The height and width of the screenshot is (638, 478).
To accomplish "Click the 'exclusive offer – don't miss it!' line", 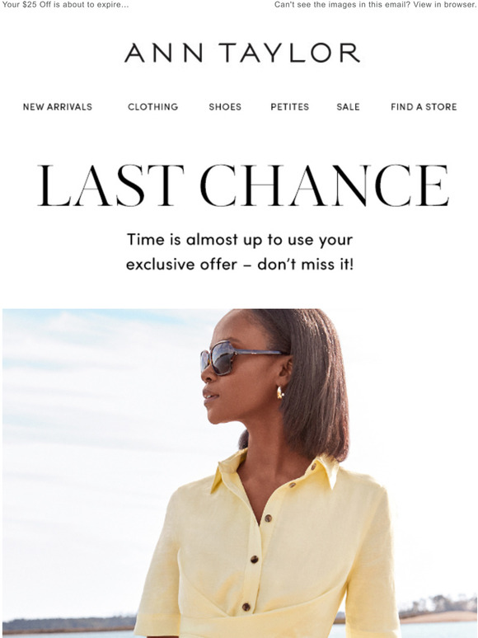I will (x=240, y=265).
